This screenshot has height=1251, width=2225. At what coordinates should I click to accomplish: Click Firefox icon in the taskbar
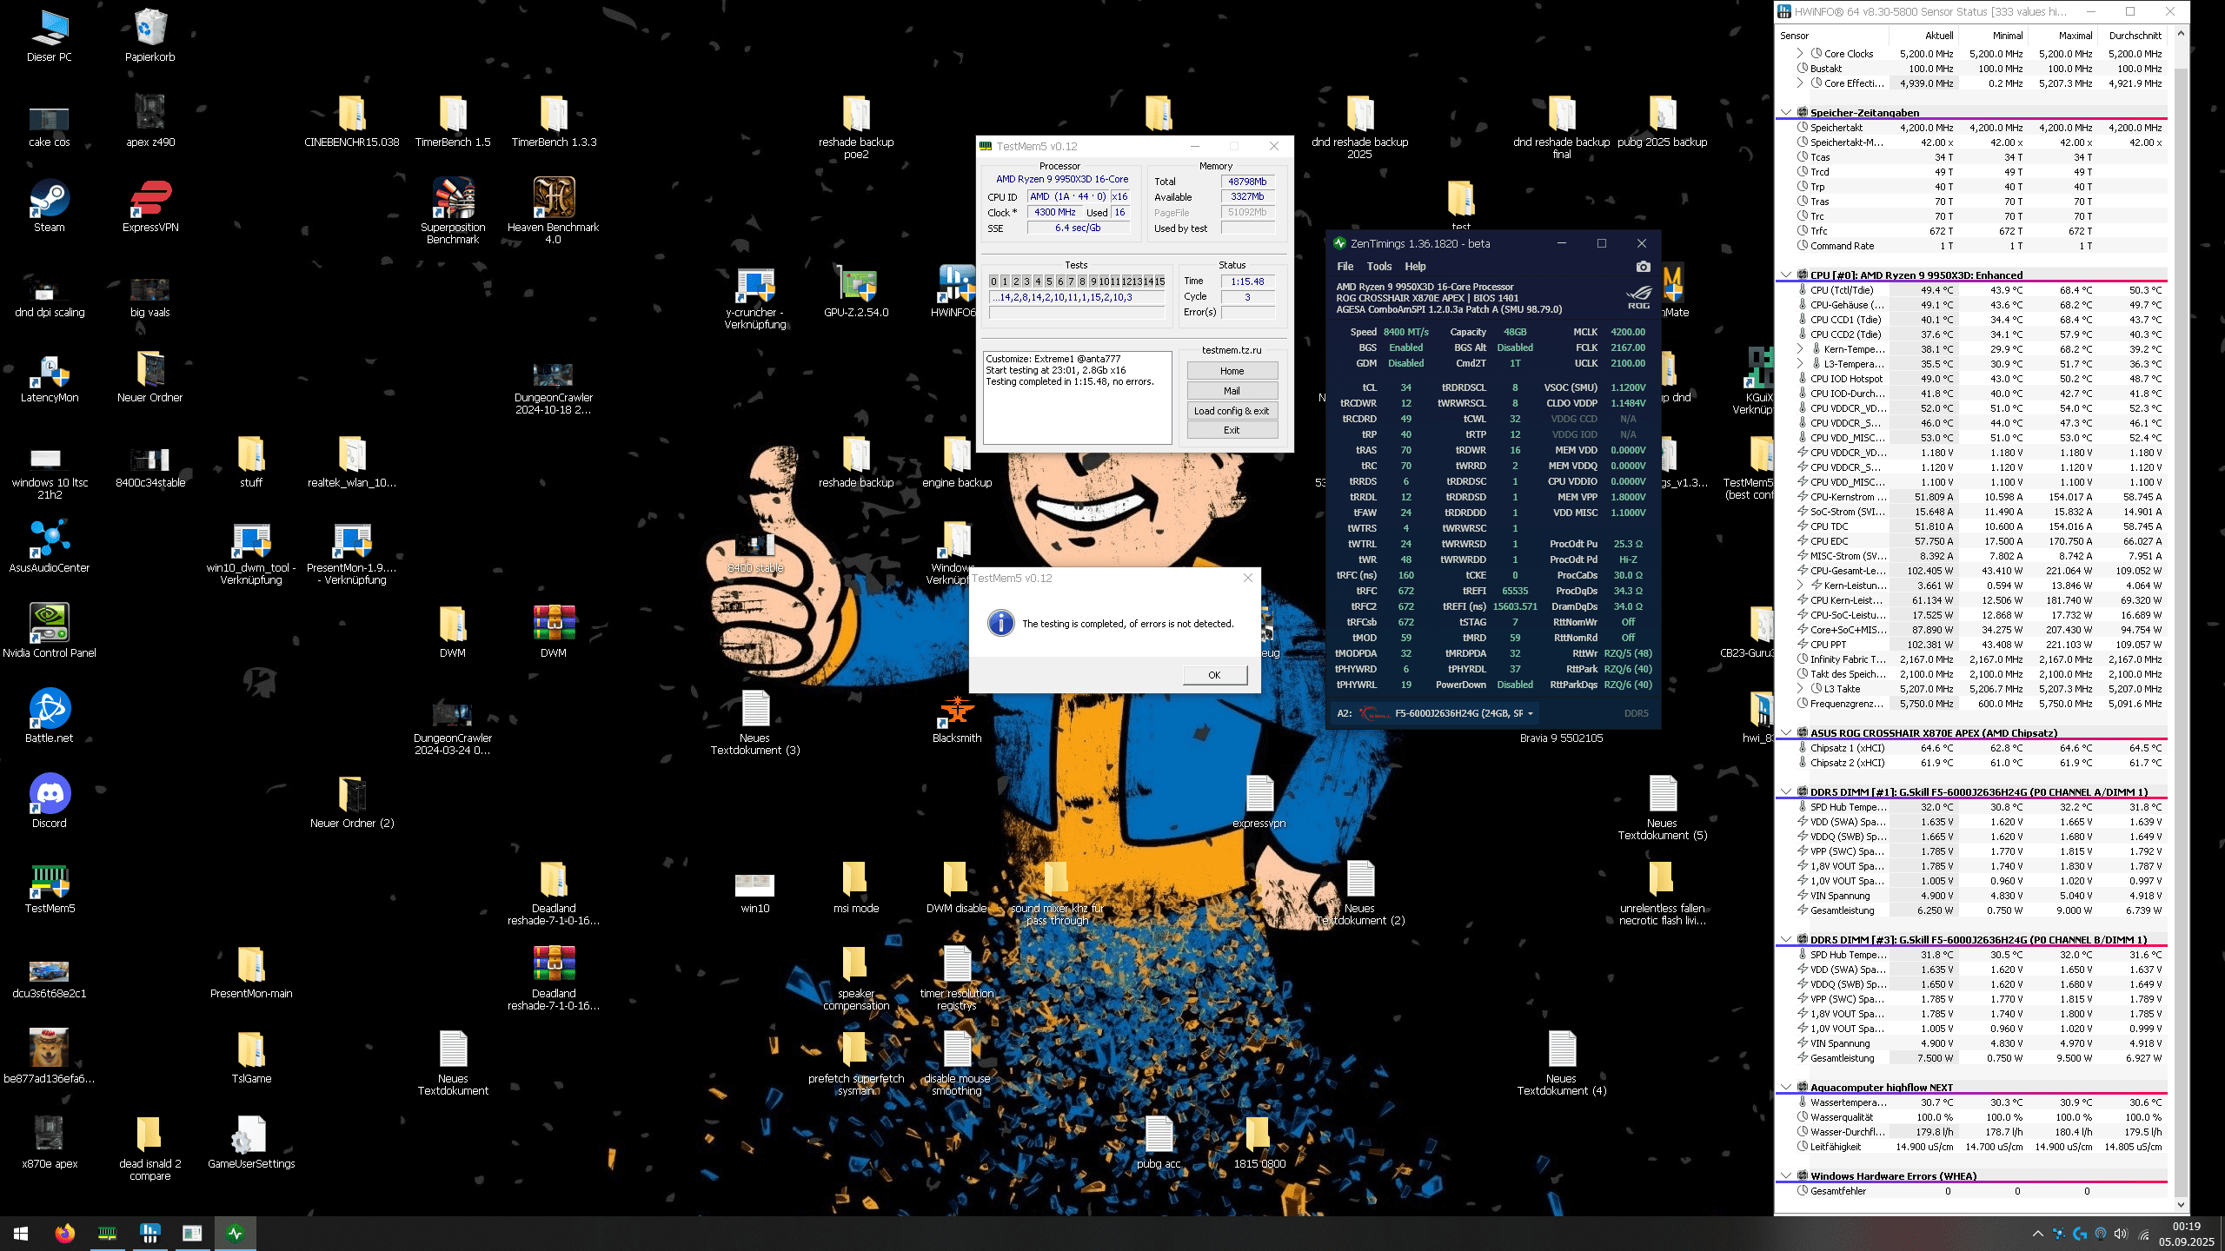[x=64, y=1233]
